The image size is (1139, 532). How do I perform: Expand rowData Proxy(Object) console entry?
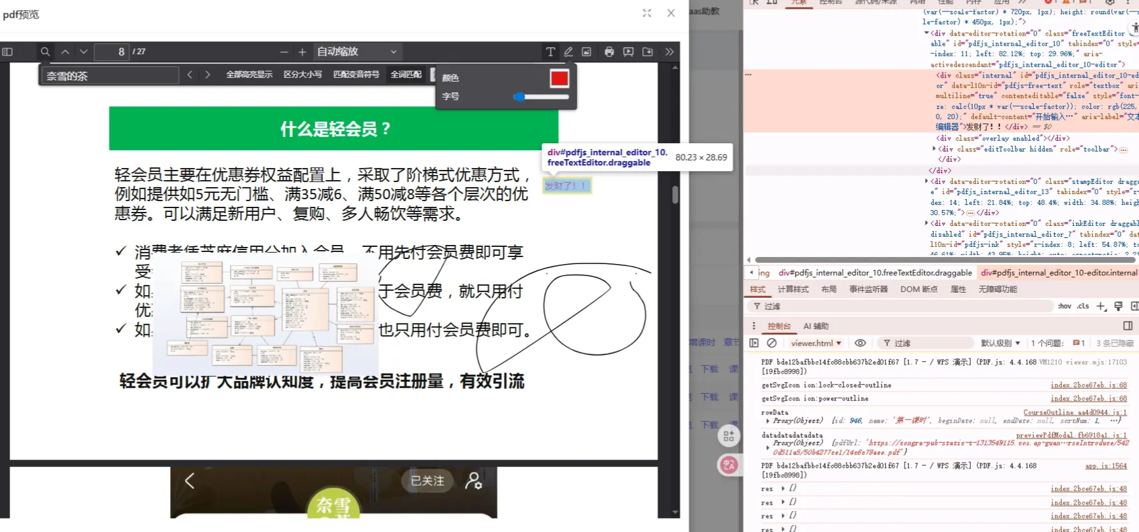(x=767, y=421)
